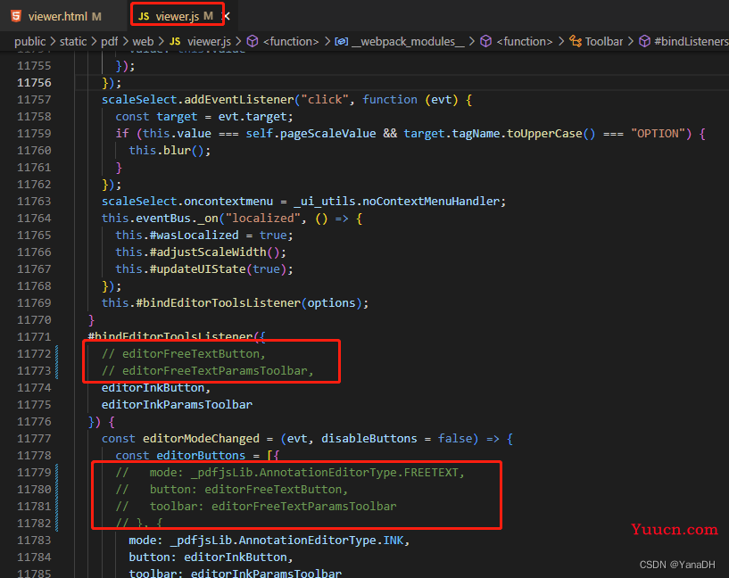729x578 pixels.
Task: Click commented '// editorFreeTextButton,' line
Action: (183, 353)
